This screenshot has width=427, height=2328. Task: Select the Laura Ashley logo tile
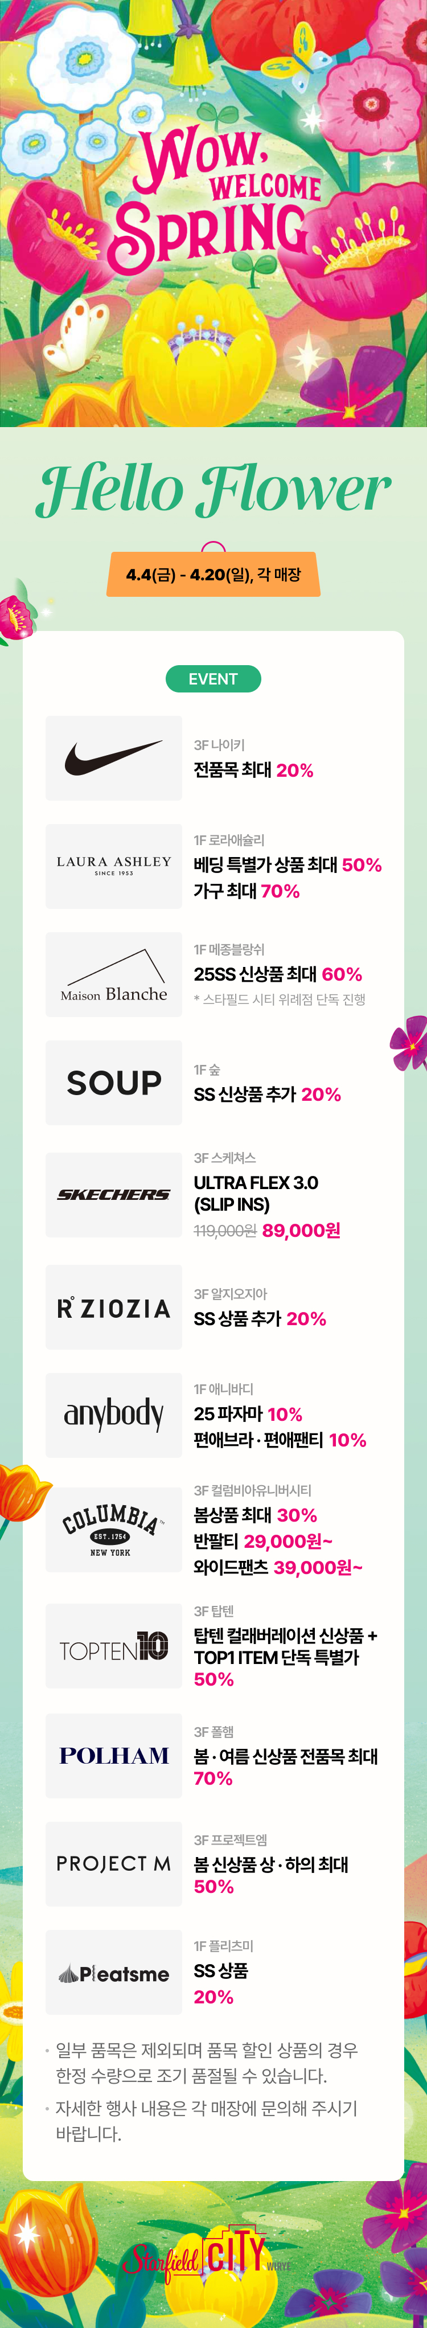tap(114, 866)
